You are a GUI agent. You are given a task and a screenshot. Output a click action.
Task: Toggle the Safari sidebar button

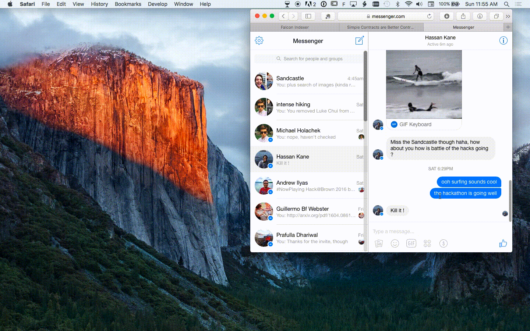308,16
